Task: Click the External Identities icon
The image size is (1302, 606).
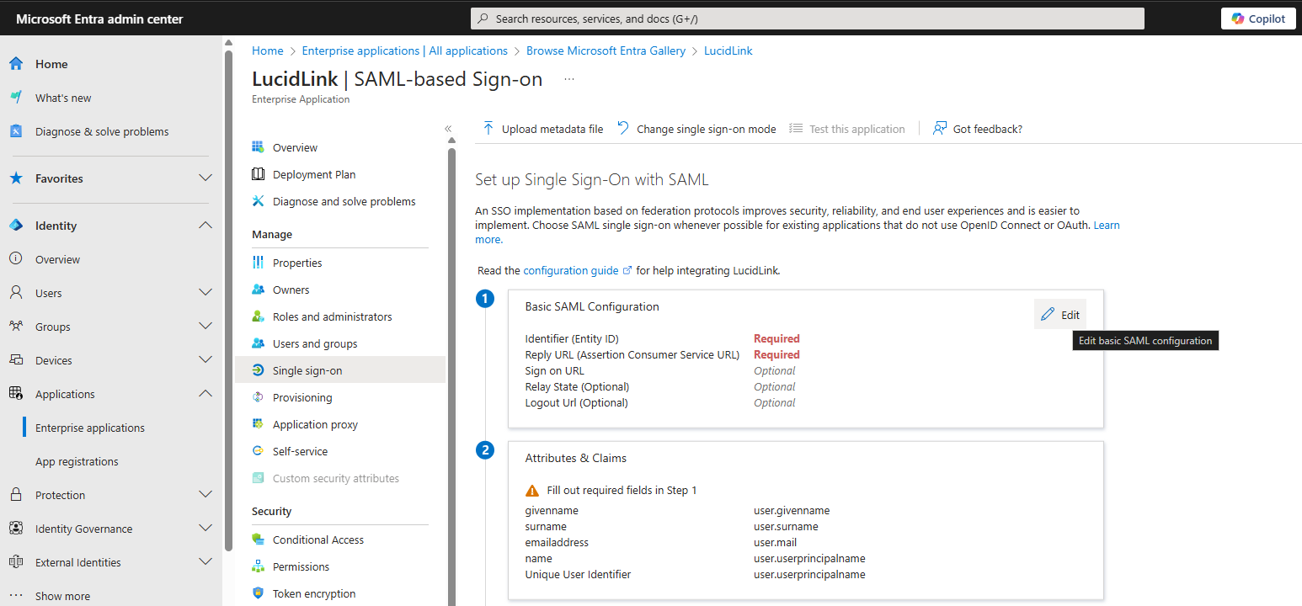Action: (16, 562)
